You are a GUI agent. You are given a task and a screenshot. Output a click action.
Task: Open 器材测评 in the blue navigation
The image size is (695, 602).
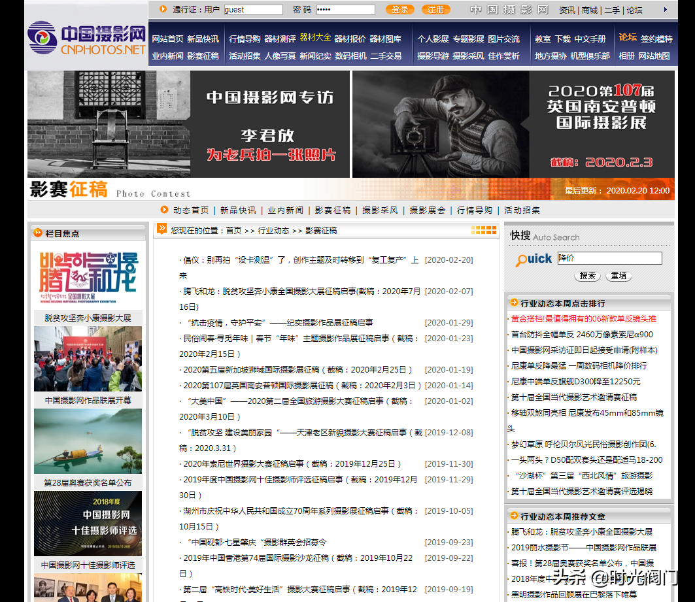[x=280, y=39]
